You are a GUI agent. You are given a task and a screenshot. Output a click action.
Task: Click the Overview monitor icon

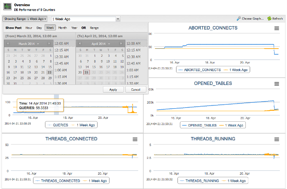(8, 7)
